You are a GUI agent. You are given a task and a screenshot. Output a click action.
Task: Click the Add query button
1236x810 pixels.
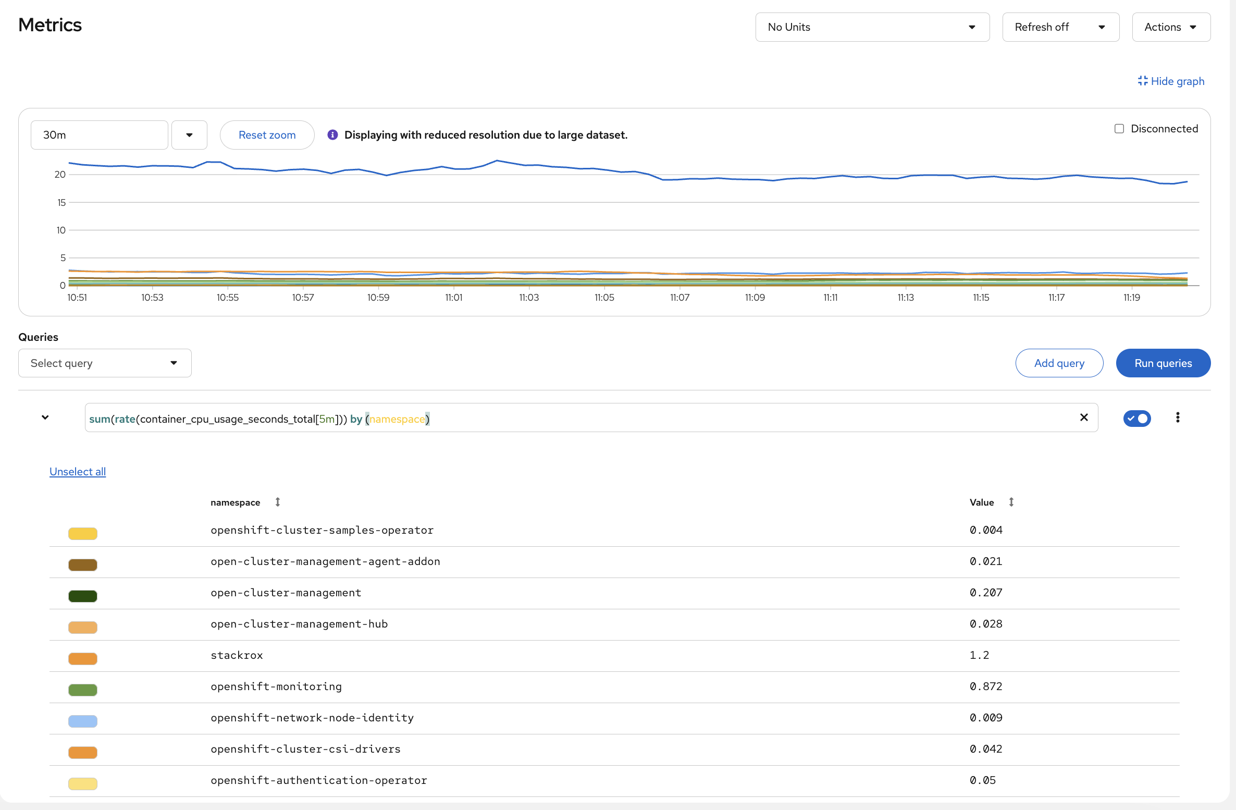click(x=1059, y=363)
